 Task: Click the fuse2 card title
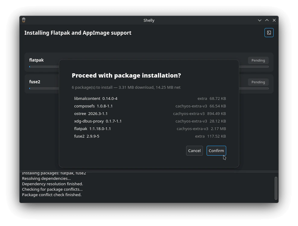(x=35, y=82)
